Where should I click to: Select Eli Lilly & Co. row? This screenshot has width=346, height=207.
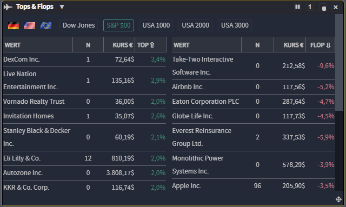click(x=84, y=158)
